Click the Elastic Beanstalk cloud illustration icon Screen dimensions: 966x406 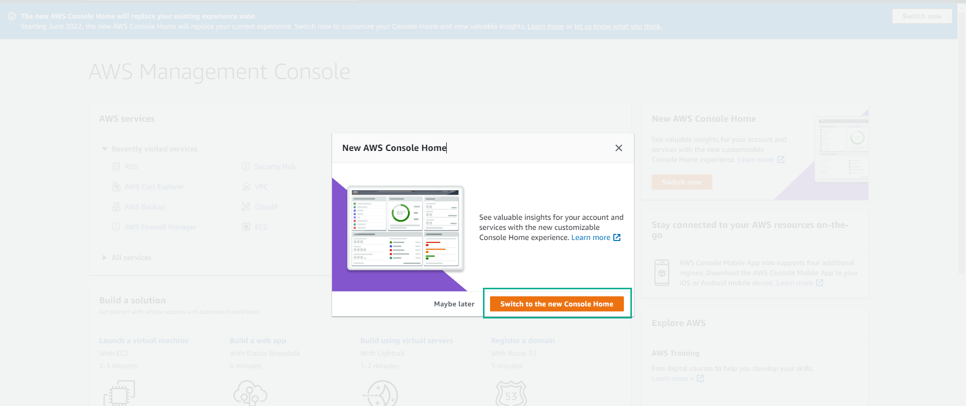pyautogui.click(x=250, y=393)
